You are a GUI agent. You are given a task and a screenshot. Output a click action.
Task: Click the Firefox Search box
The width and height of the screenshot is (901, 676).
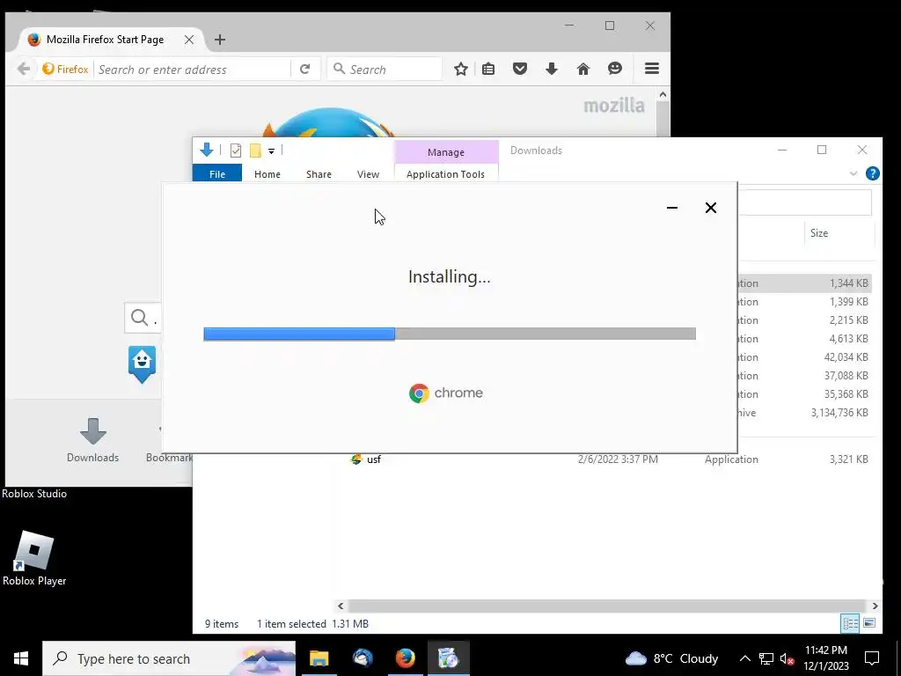pyautogui.click(x=385, y=70)
